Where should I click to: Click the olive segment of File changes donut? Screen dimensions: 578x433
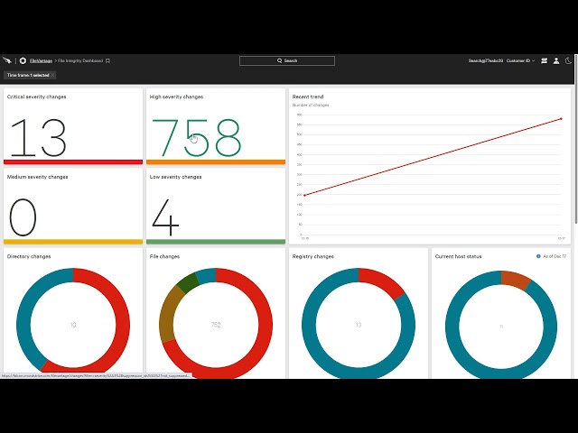click(167, 314)
